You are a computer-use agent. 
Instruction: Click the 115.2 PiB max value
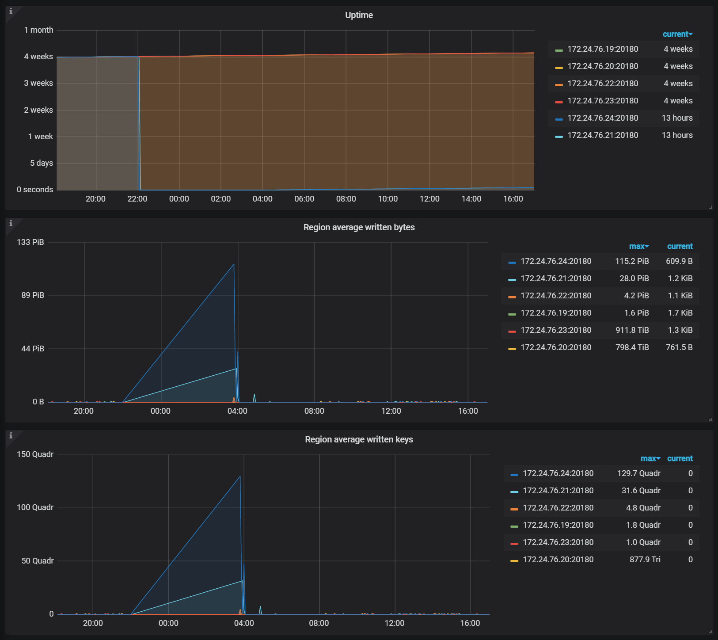[x=632, y=261]
